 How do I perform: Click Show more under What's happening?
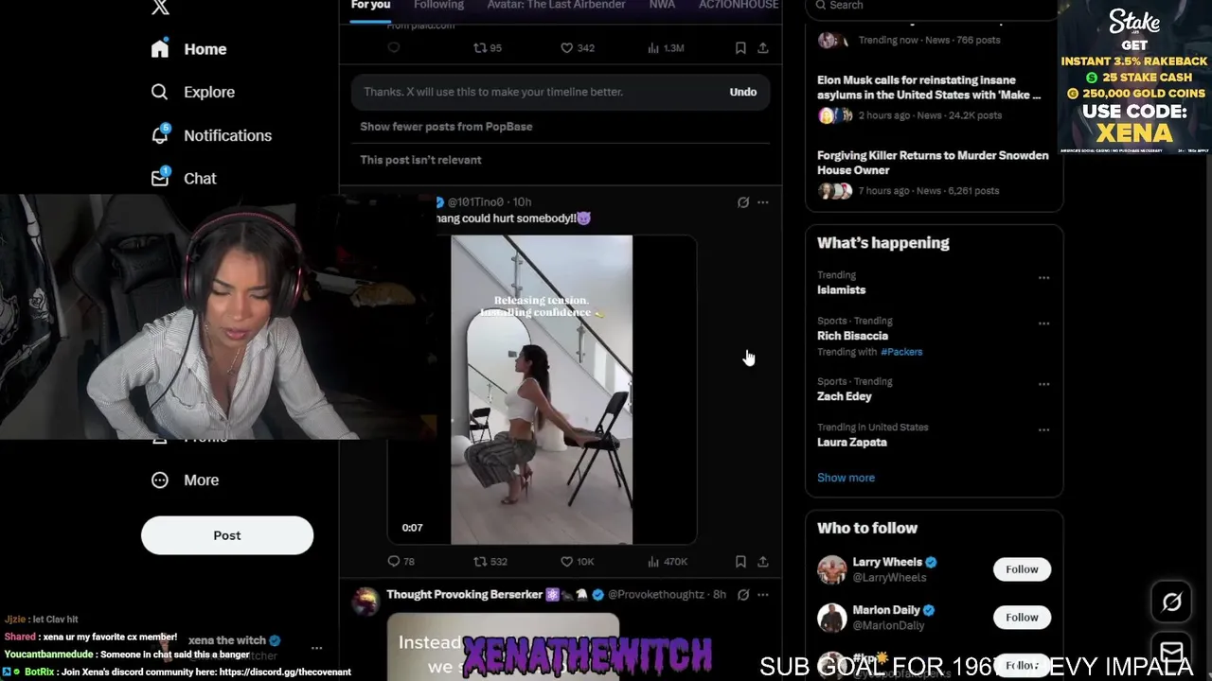pos(846,478)
